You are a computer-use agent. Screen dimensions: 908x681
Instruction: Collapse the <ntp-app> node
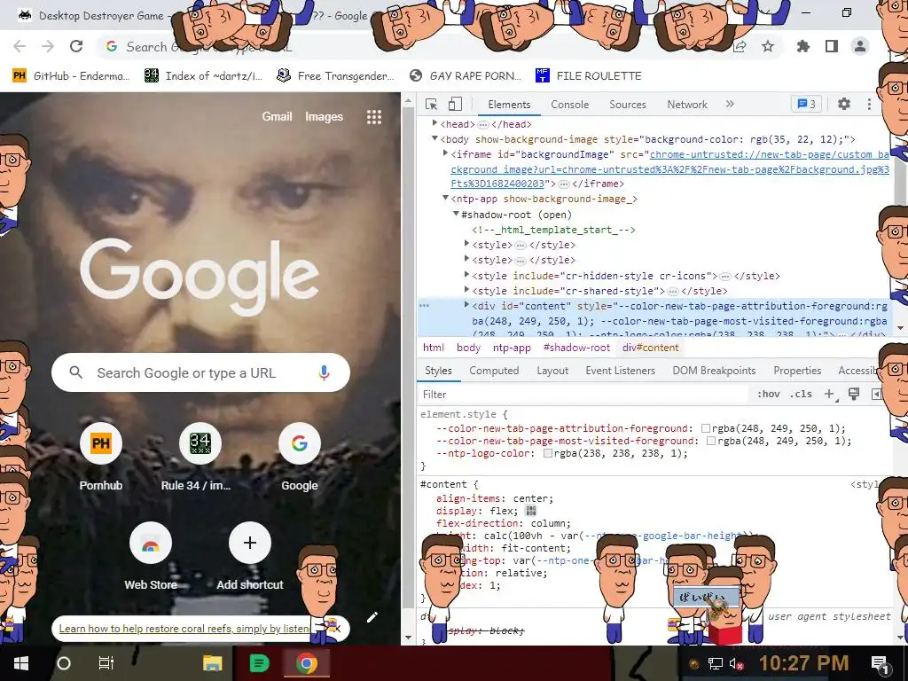[445, 198]
